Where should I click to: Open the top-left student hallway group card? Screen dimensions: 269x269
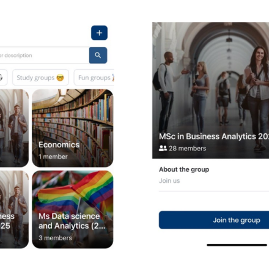point(14,128)
